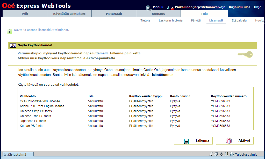265x159 pixels.
Task: Select the Adobe PDF Print Engine license row
Action: pos(135,106)
